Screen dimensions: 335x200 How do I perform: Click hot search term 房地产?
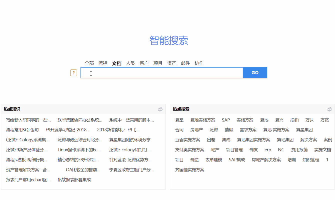[x=197, y=130]
